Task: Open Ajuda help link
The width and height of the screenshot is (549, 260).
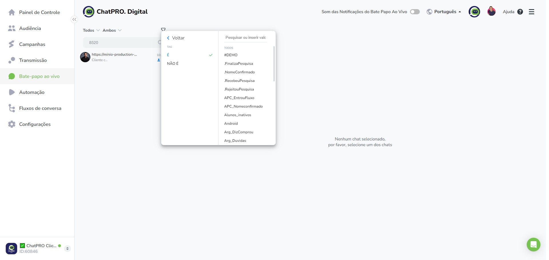Action: coord(508,12)
